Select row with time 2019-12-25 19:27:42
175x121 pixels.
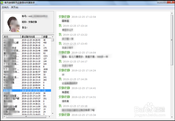click(27, 43)
